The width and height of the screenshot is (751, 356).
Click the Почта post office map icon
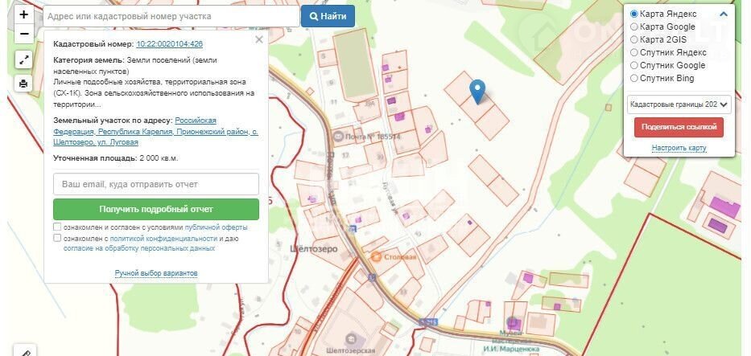[338, 137]
